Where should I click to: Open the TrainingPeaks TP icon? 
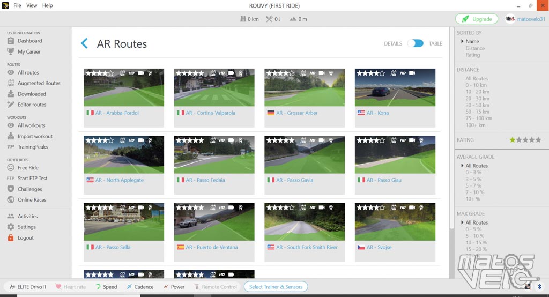11,147
